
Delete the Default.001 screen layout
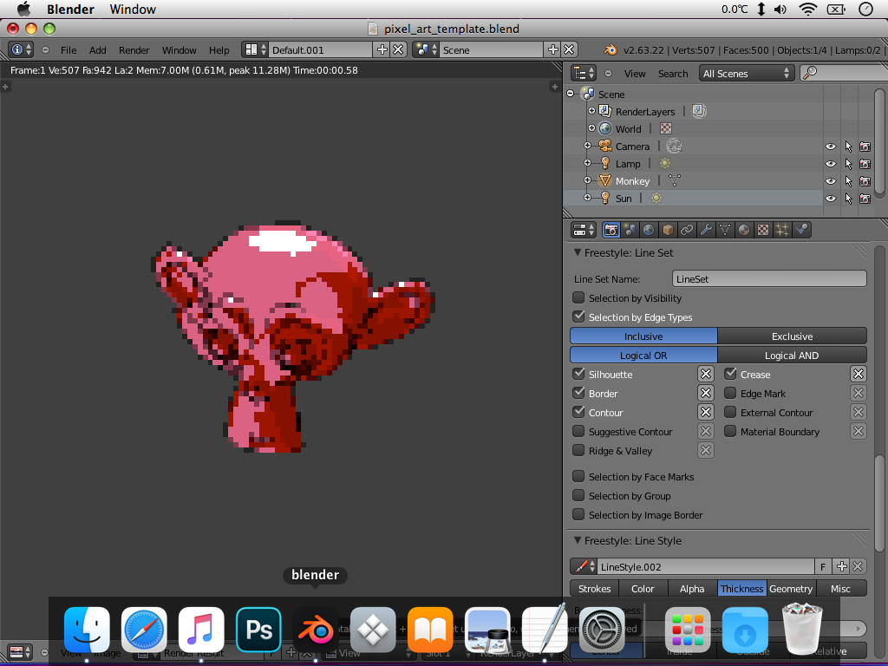tap(398, 49)
